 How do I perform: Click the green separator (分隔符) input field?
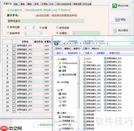click(86, 33)
